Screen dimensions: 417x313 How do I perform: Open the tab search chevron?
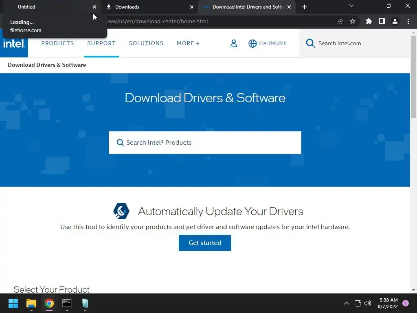(x=351, y=6)
